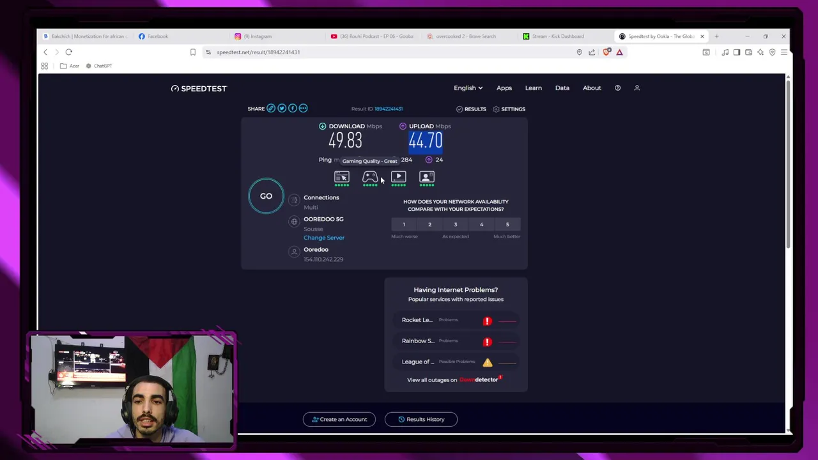Switch to the overcooked 2 Brave Search tab
The height and width of the screenshot is (460, 818).
pos(470,36)
